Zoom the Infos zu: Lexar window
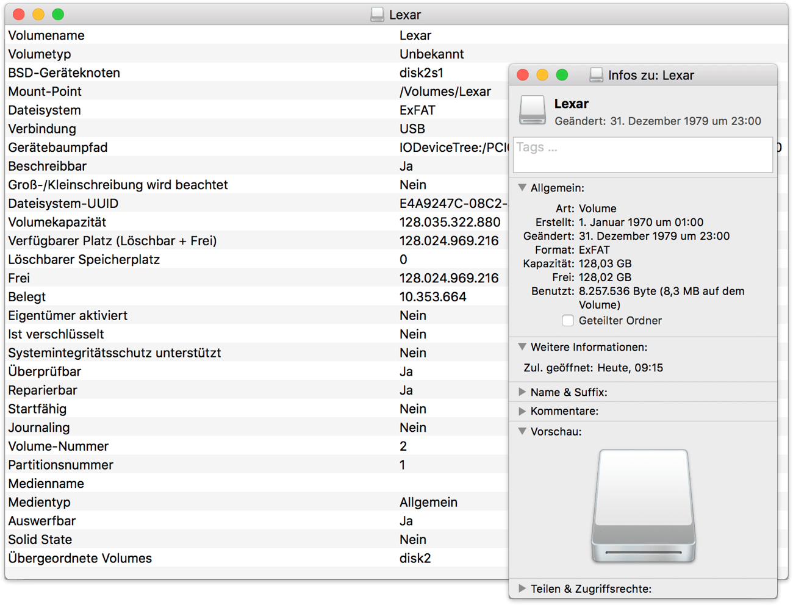Image resolution: width=793 pixels, height=605 pixels. coord(562,75)
